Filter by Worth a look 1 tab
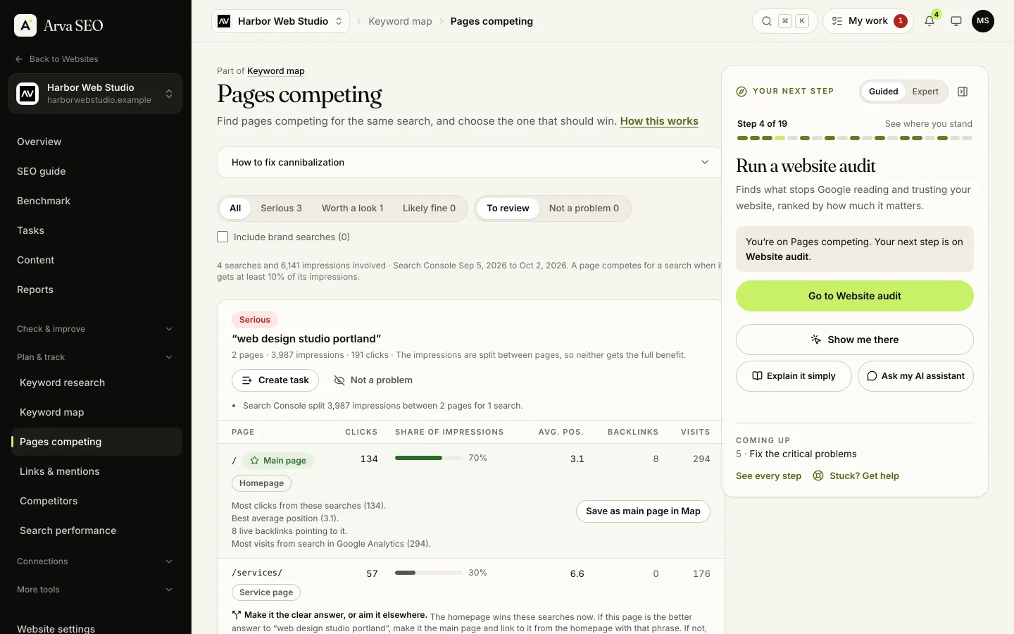 click(x=352, y=209)
